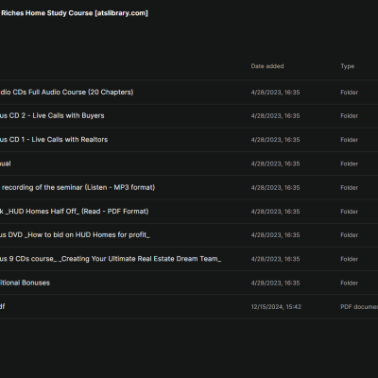
Task: Open _How to bid on HUD Homes for profit_
Action: click(x=75, y=235)
